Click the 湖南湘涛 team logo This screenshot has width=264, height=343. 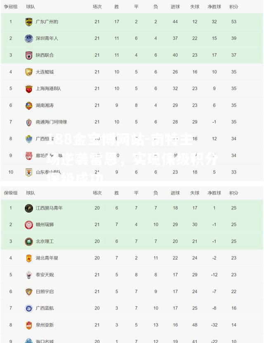pos(29,106)
